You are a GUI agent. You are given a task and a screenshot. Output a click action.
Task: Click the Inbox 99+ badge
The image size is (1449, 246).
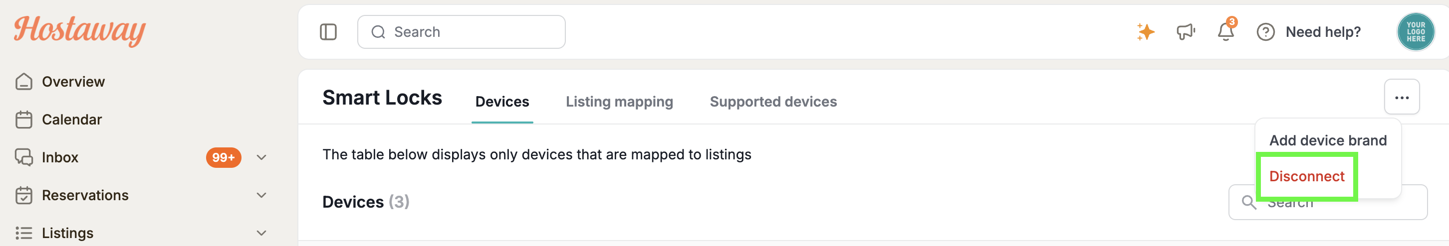click(x=224, y=157)
